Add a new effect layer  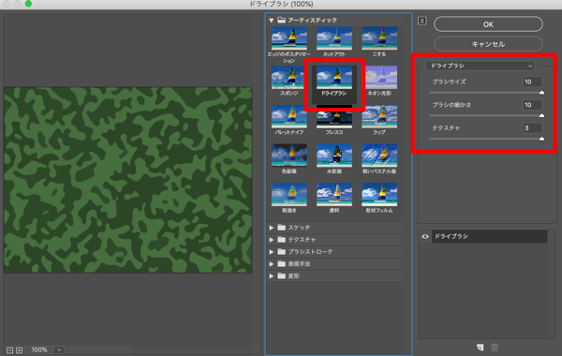(480, 347)
